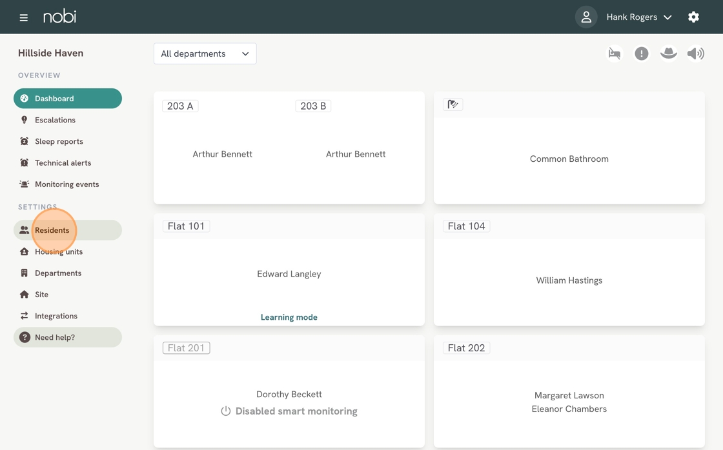Image resolution: width=723 pixels, height=450 pixels.
Task: Open Sleep reports in sidebar
Action: pos(59,141)
